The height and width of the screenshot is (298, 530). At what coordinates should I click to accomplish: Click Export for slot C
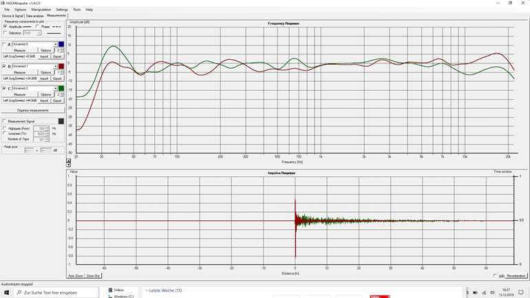(57, 100)
